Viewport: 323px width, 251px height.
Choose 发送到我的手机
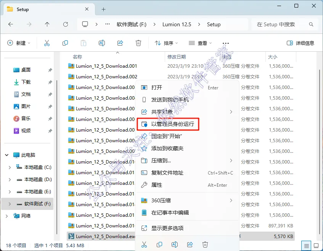[x=188, y=100]
